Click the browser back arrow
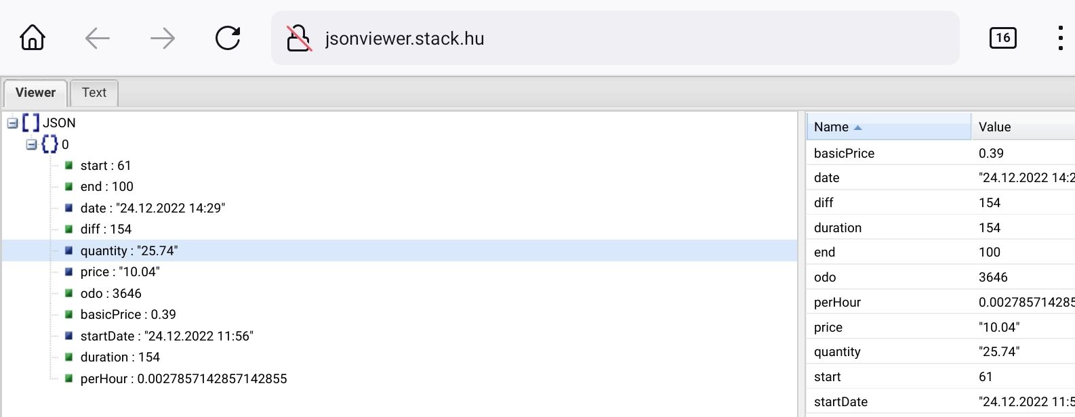Image resolution: width=1075 pixels, height=417 pixels. point(98,38)
